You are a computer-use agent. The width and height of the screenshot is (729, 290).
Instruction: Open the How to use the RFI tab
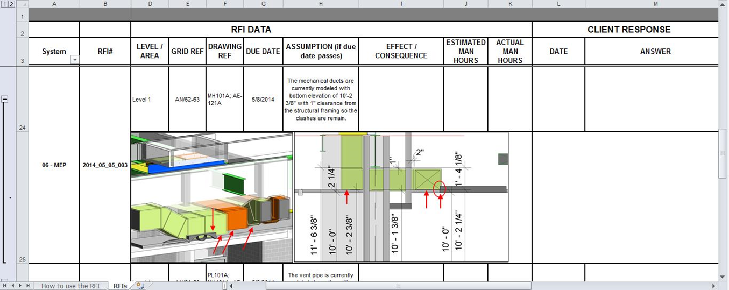pyautogui.click(x=70, y=286)
